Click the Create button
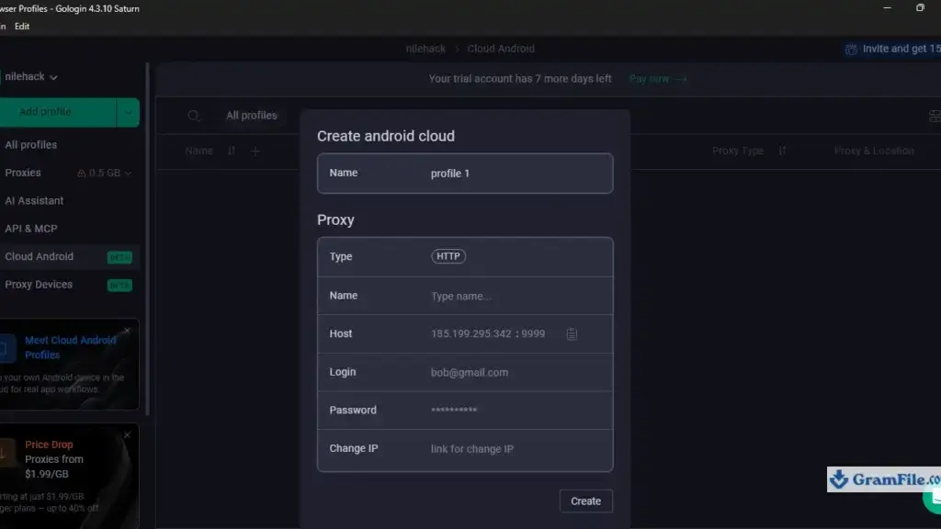The height and width of the screenshot is (529, 941). pyautogui.click(x=585, y=501)
